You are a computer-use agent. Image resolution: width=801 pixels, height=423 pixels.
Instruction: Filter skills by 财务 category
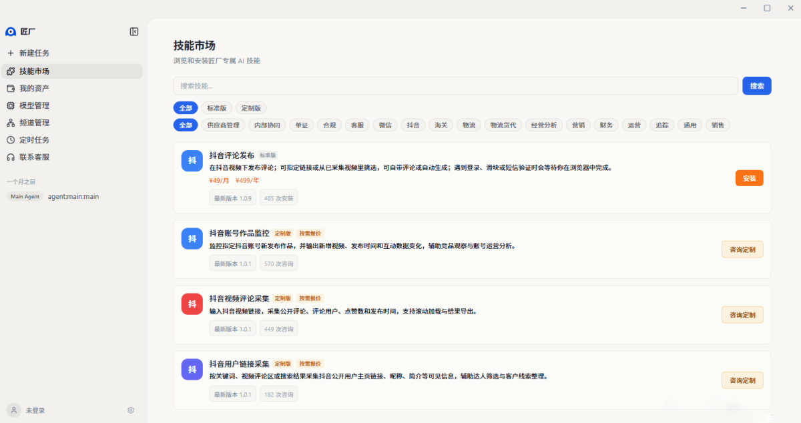[606, 125]
